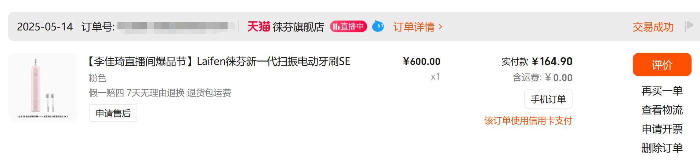Click the 7天无理由退换 service label
This screenshot has height=168, width=700.
point(156,93)
